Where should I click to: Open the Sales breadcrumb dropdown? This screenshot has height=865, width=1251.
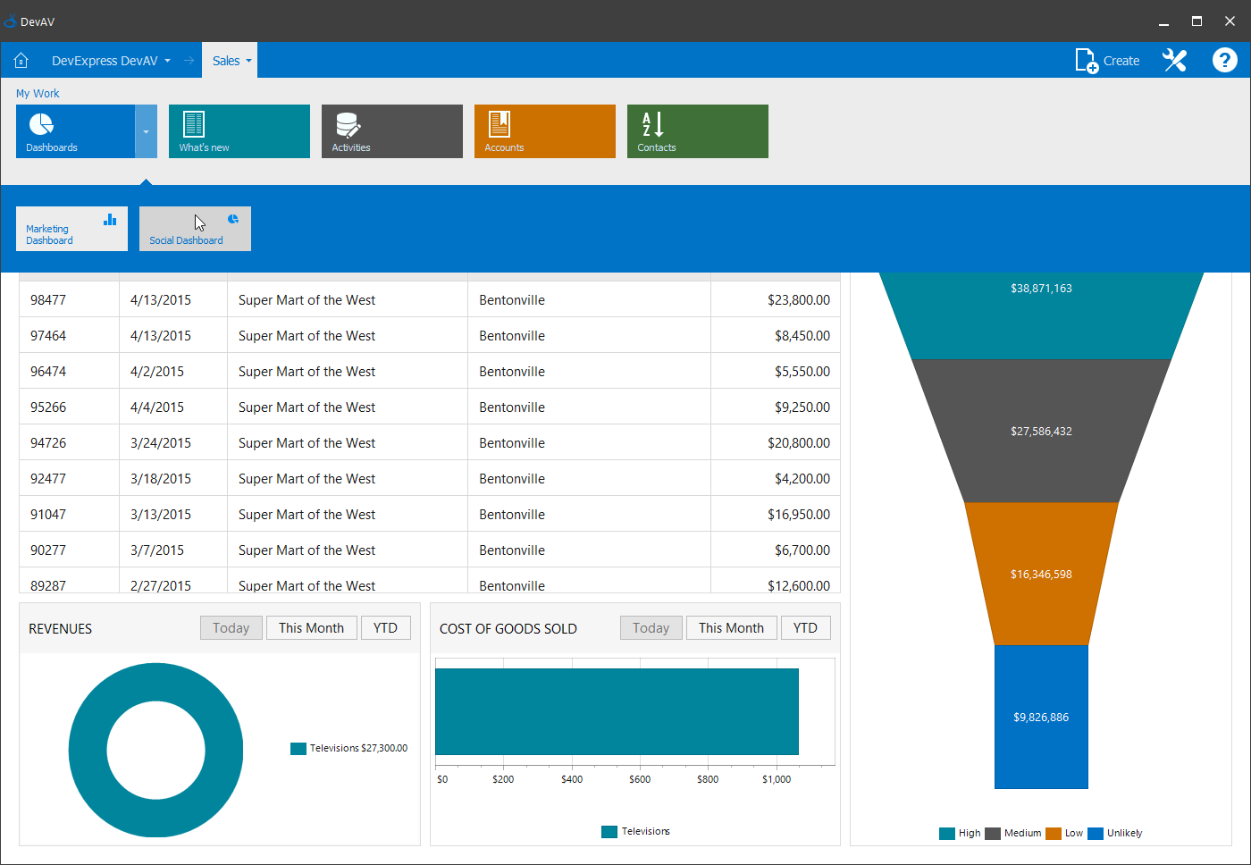[x=248, y=61]
